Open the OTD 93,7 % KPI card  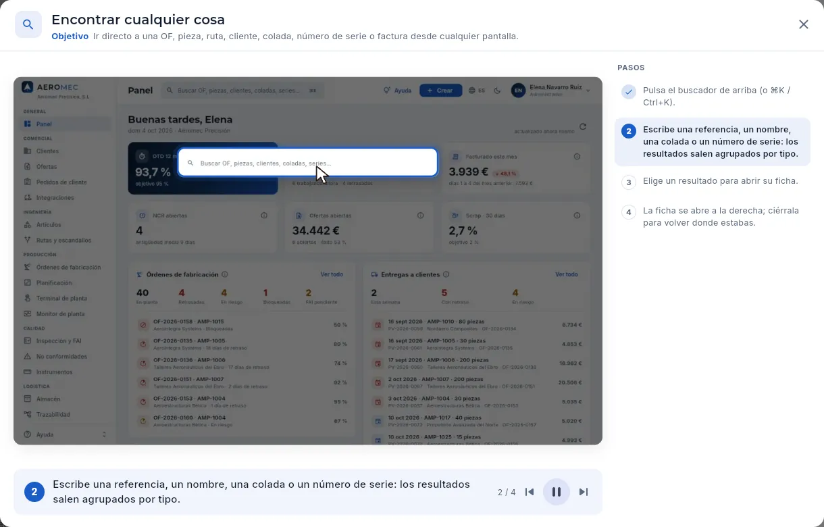tap(203, 168)
